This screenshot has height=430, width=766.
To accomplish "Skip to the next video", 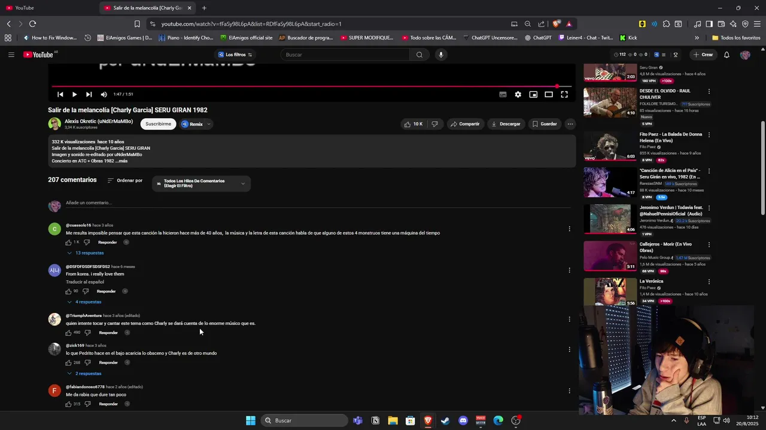I will click(89, 94).
